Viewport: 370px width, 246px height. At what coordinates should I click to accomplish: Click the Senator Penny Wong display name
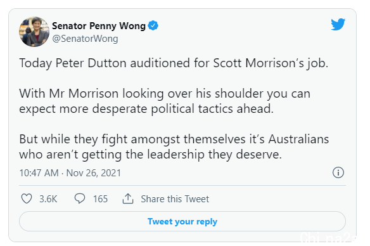(x=99, y=26)
